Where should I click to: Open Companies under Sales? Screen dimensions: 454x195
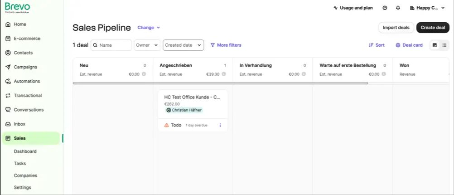pyautogui.click(x=25, y=175)
